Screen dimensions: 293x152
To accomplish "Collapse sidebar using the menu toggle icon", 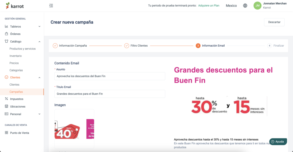I will 51,6.
